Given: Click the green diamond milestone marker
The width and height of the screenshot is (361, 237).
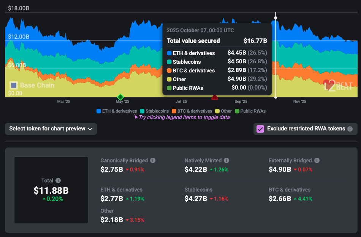Looking at the screenshot, I should pos(120,97).
